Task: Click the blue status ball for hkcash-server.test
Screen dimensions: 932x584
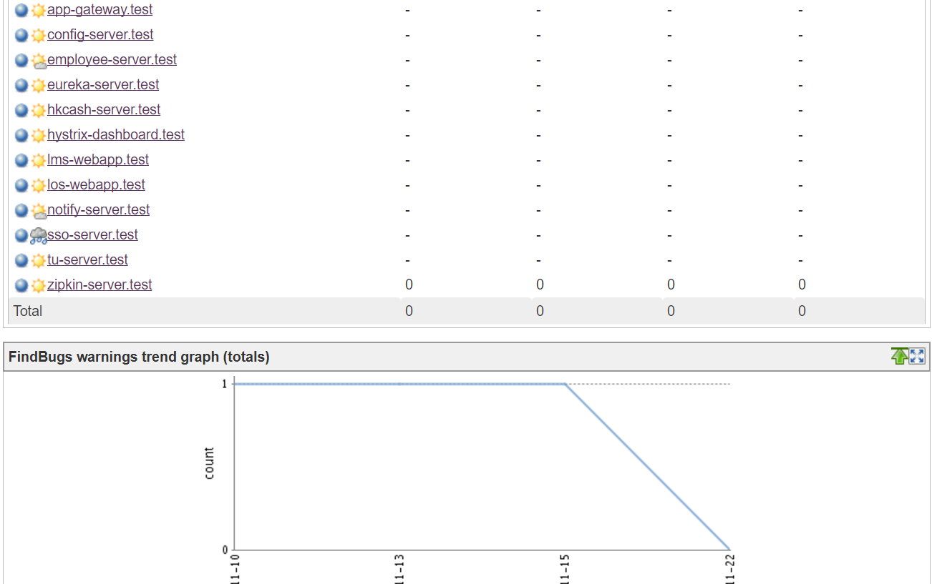Action: coord(21,111)
